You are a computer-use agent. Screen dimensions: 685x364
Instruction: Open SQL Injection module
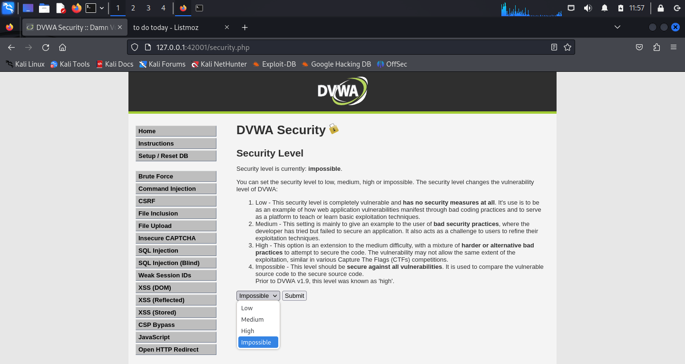pyautogui.click(x=176, y=251)
